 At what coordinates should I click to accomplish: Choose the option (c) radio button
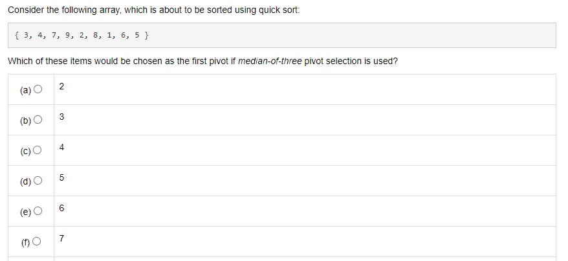38,150
